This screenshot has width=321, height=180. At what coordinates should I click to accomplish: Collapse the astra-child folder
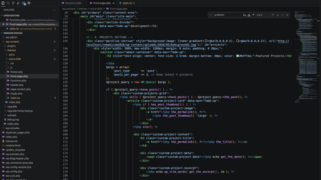point(15,59)
